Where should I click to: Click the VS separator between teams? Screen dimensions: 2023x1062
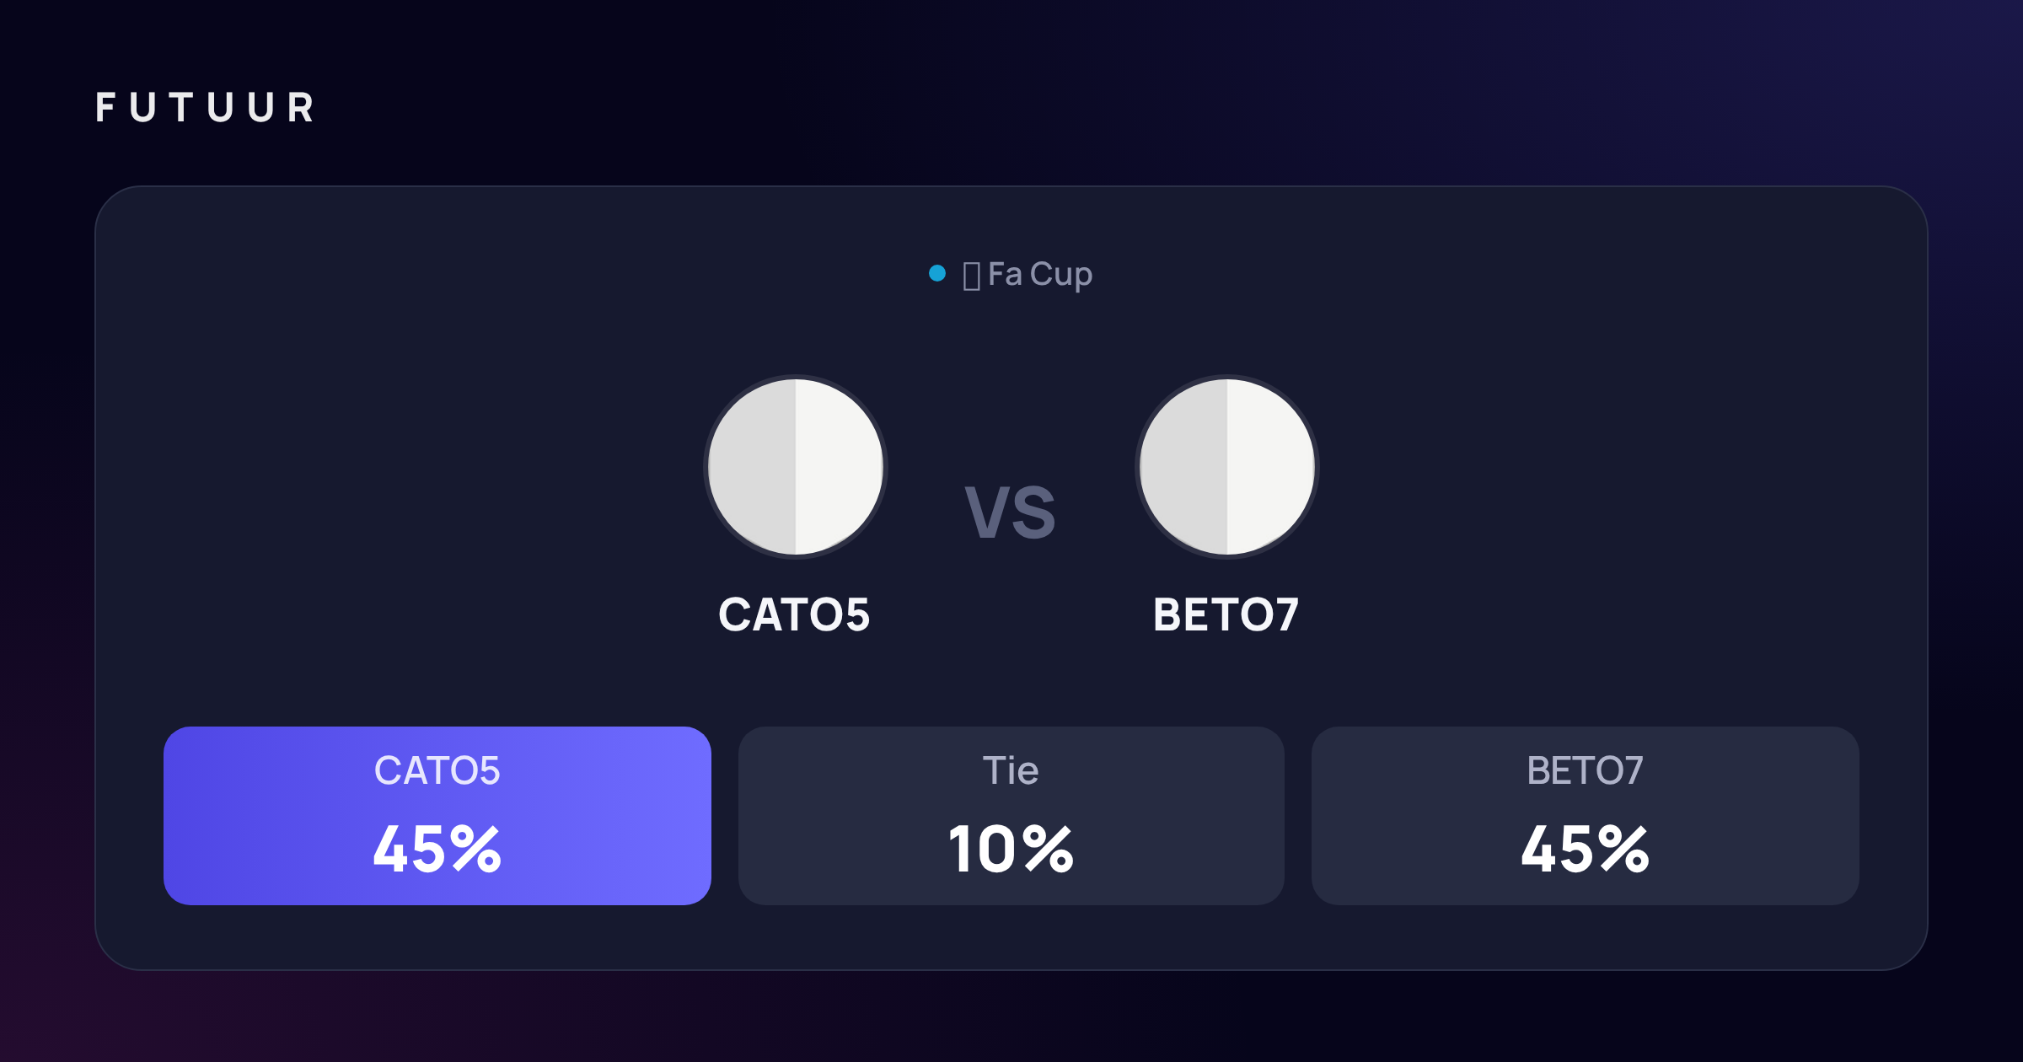1010,512
